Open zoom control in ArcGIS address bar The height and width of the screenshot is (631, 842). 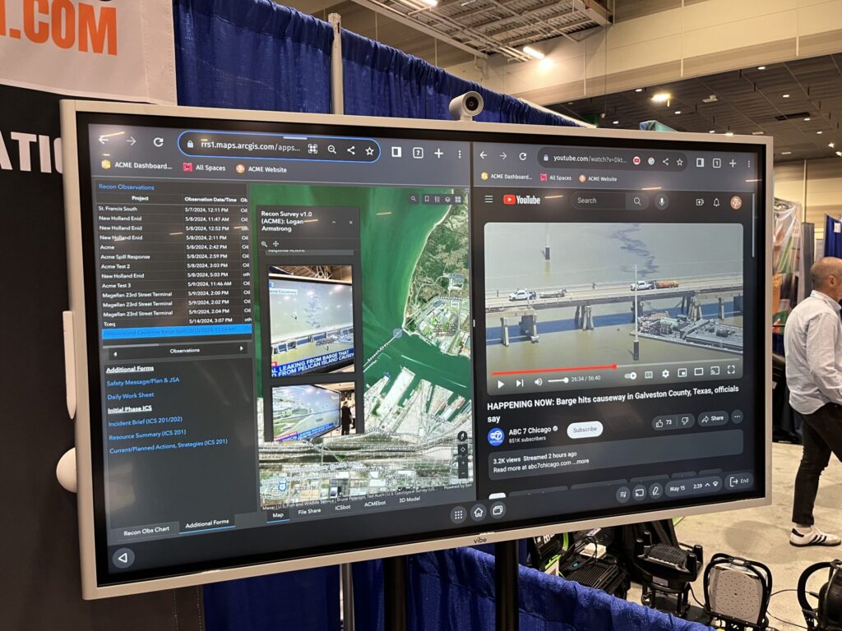pos(332,150)
